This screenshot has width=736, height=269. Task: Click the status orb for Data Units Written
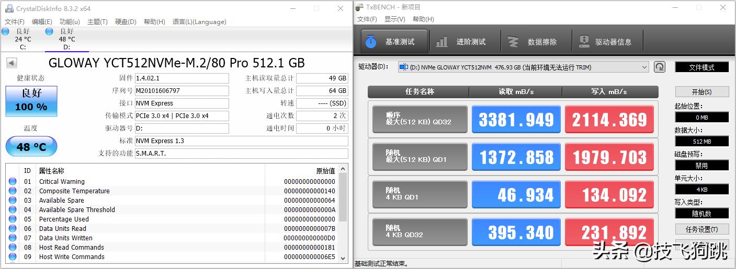click(13, 238)
